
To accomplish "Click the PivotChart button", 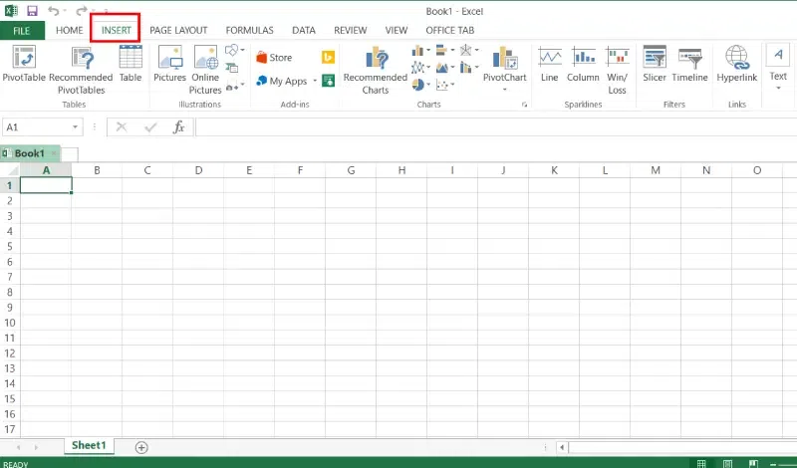I will [x=505, y=69].
